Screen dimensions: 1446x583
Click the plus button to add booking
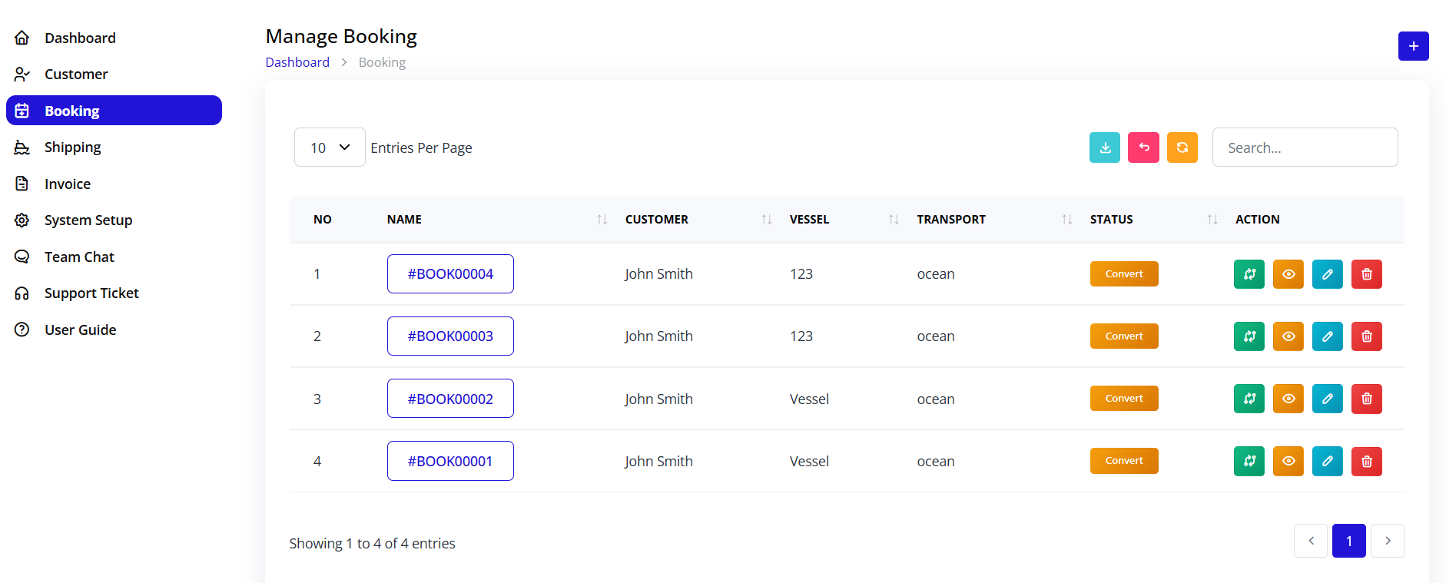(1413, 46)
